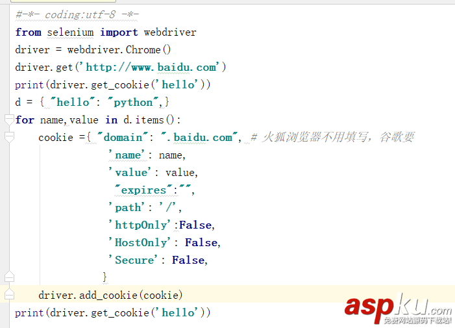Click 'webdriver.Chrome()' on the driver line
This screenshot has height=328, width=455.
pyautogui.click(x=119, y=49)
